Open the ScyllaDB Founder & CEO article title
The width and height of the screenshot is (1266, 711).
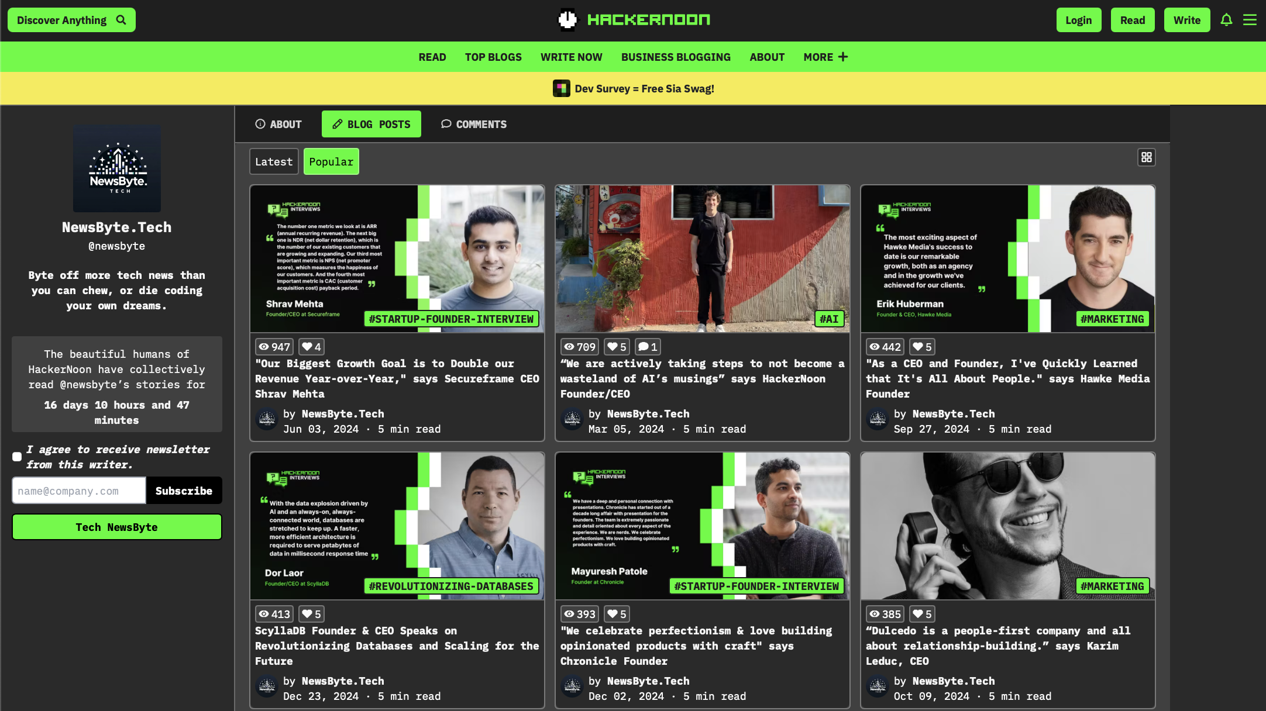397,646
